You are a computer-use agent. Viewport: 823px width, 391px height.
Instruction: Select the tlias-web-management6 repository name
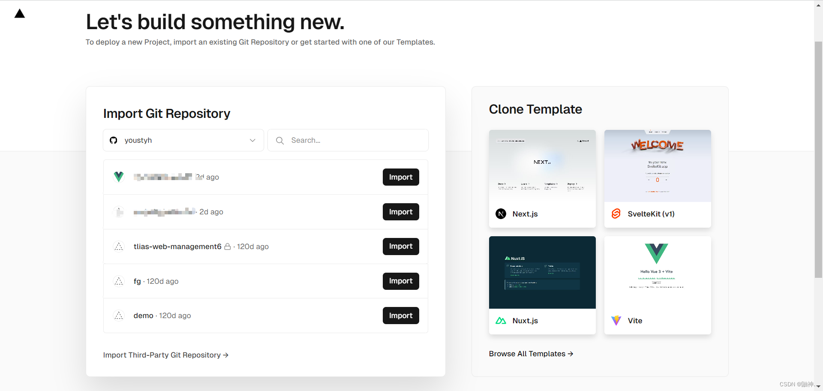[x=177, y=247]
